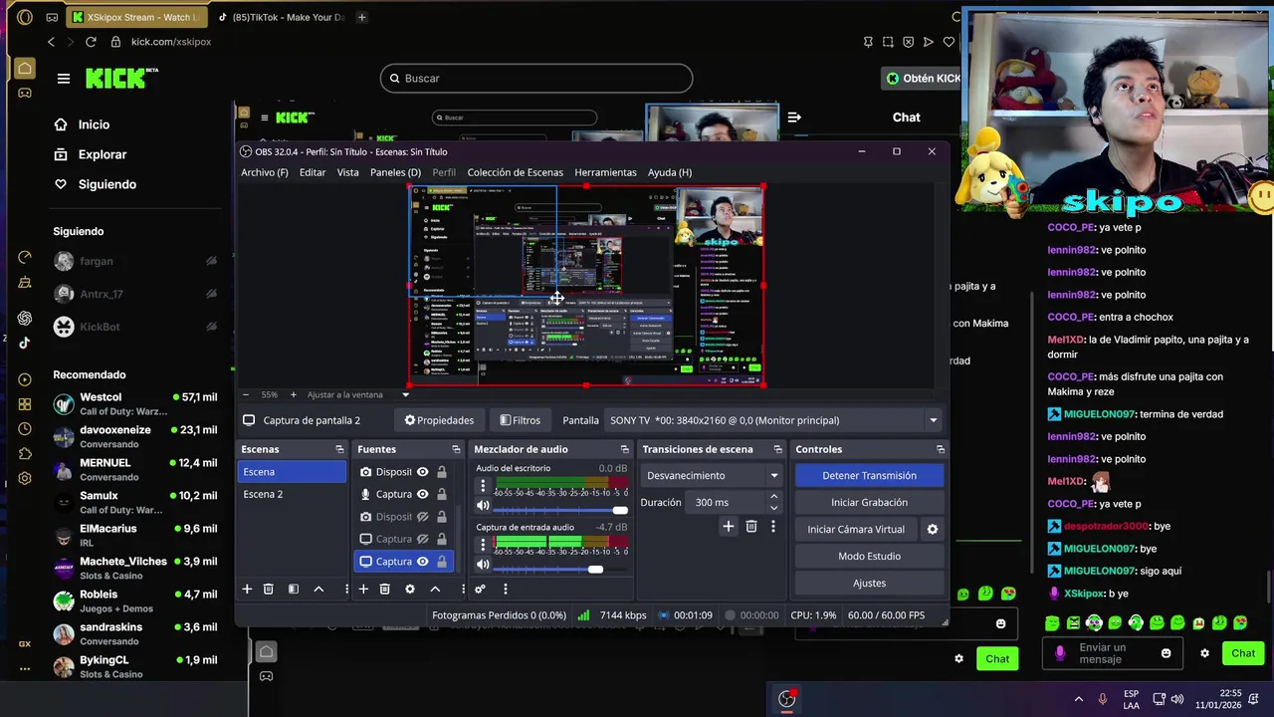This screenshot has height=717, width=1274.
Task: Open a new browser tab
Action: click(361, 17)
